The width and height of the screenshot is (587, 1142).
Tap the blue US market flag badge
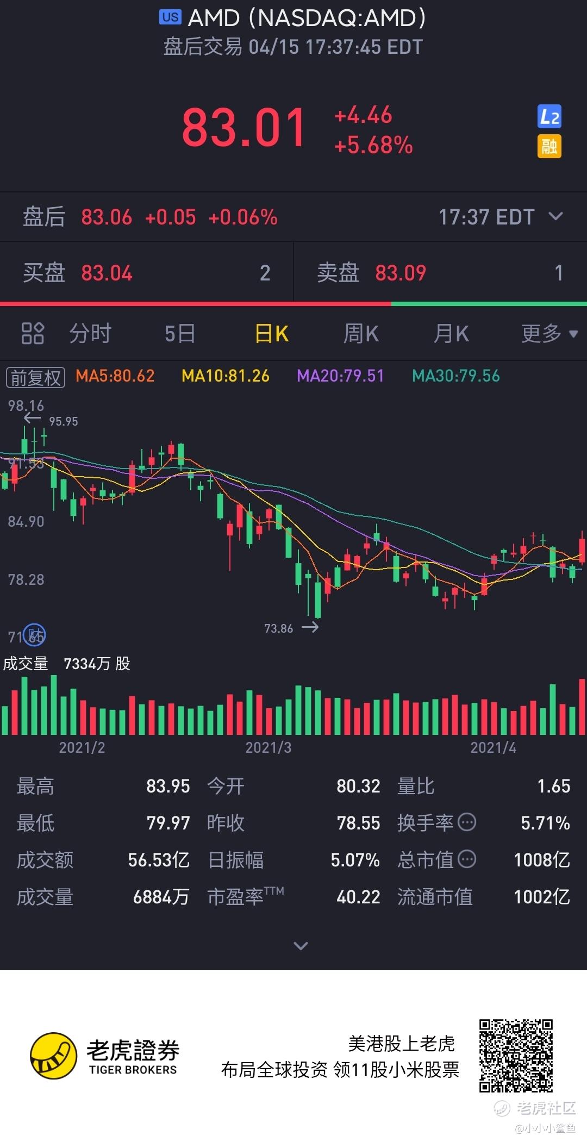click(170, 17)
